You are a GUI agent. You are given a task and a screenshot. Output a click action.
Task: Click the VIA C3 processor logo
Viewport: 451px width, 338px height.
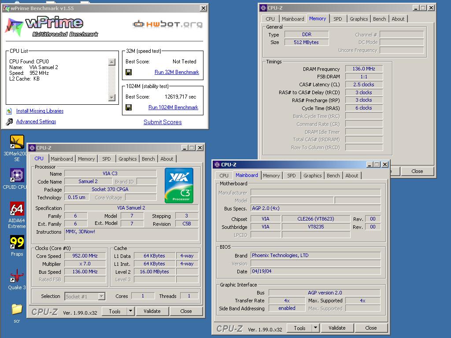click(179, 185)
